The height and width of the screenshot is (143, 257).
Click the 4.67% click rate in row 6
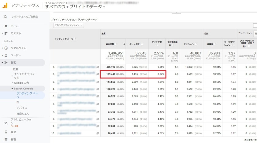coord(161,104)
